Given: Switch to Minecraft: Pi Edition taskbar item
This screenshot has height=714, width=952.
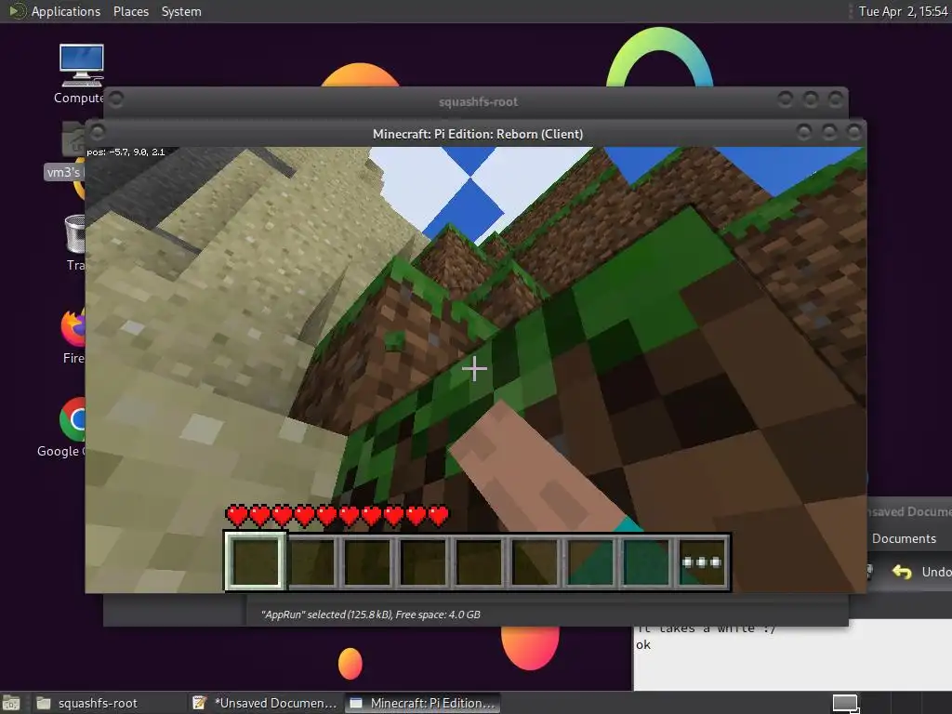Looking at the screenshot, I should [423, 703].
